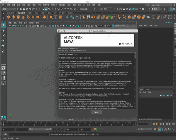
Task: Switch to the Poly Modeling shelf tab
Action: (x=21, y=13)
